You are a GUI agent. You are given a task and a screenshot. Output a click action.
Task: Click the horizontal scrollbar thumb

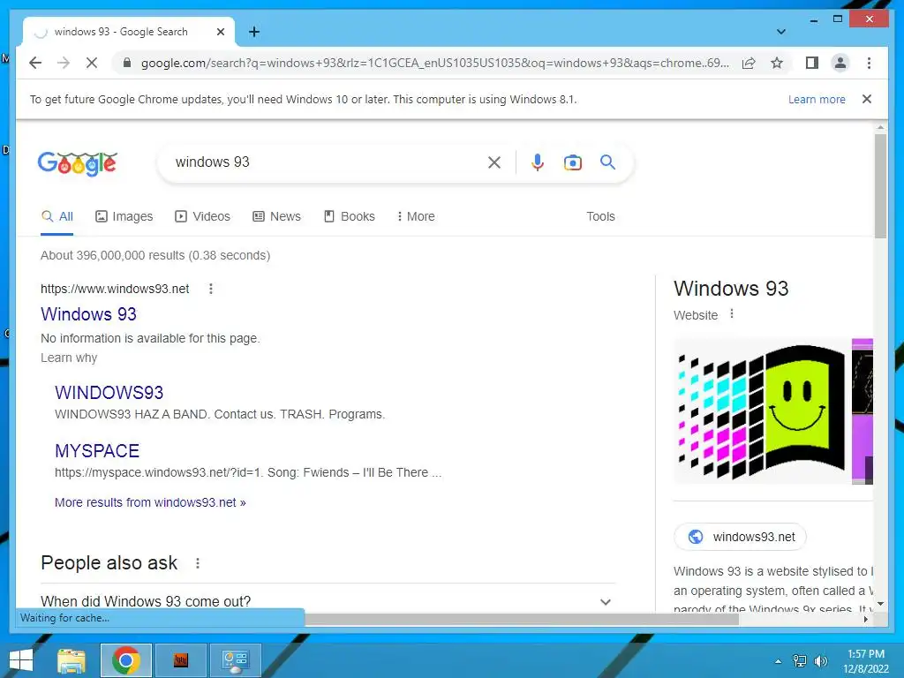tap(522, 619)
